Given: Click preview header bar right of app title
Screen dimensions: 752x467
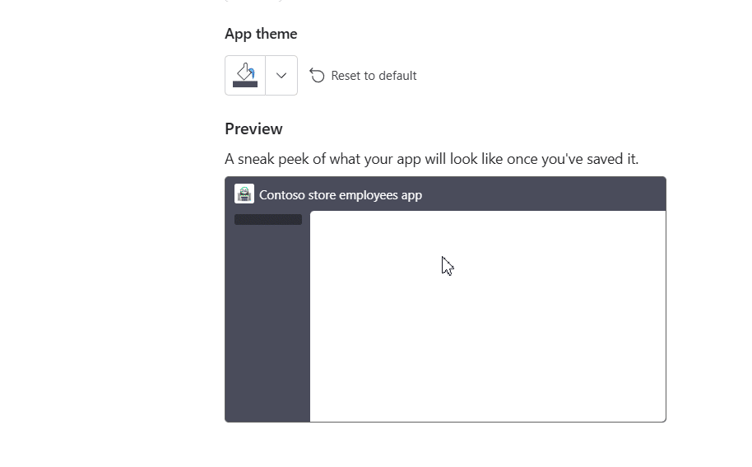Looking at the screenshot, I should 543,194.
